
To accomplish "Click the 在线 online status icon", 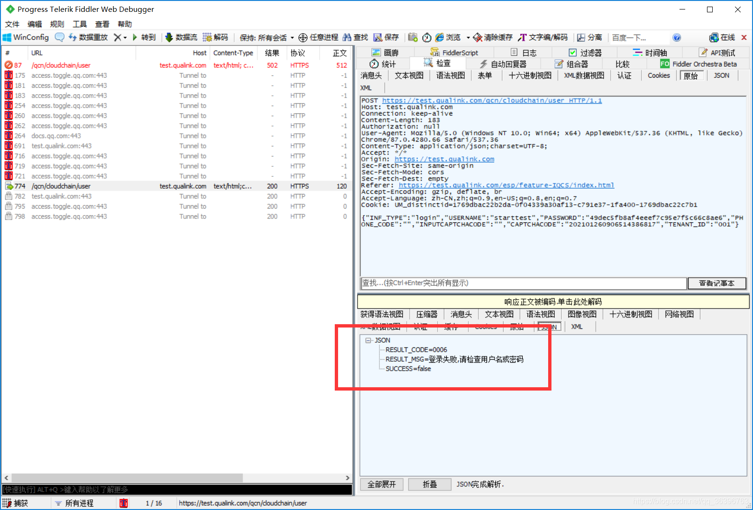I will [722, 37].
